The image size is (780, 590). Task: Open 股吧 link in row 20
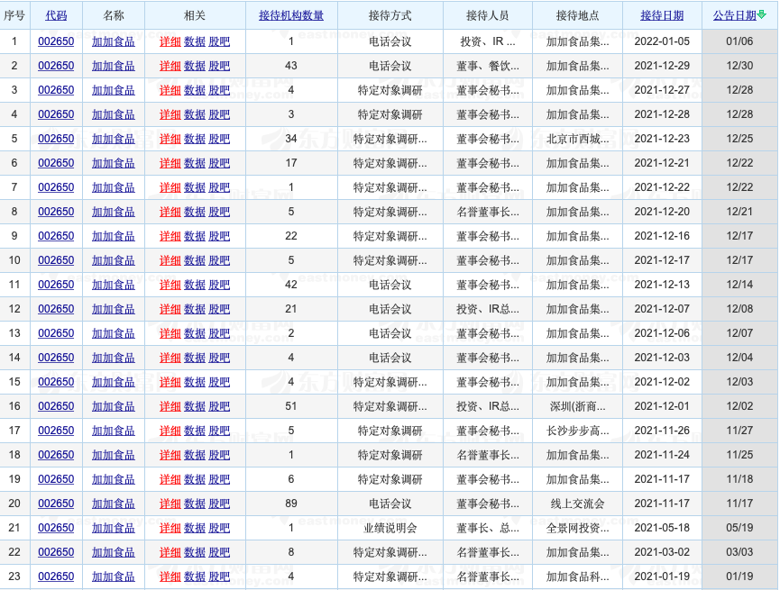point(219,504)
